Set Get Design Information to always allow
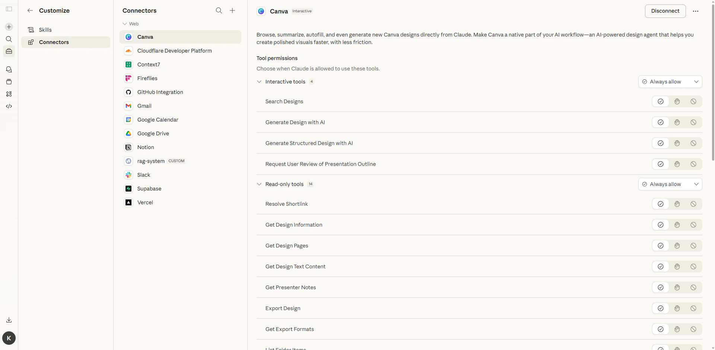 click(x=661, y=225)
